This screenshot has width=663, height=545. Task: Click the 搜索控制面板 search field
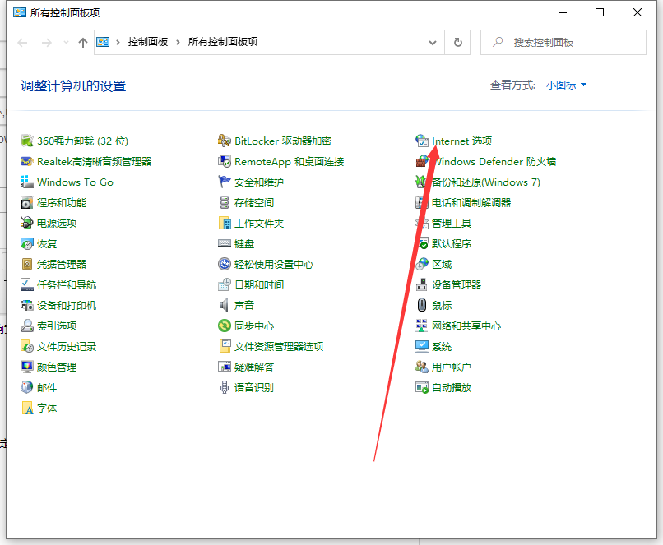tap(568, 42)
